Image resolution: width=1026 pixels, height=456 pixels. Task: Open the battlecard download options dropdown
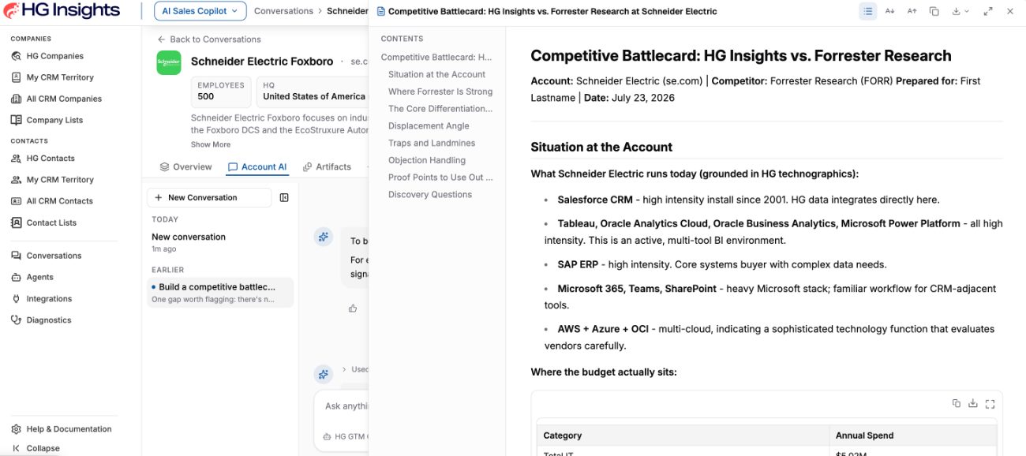960,11
